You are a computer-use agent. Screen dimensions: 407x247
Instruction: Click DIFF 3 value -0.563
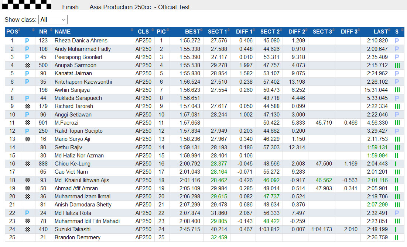click(x=350, y=180)
